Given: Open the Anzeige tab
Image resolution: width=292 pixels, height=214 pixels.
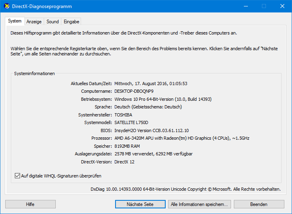Looking at the screenshot, I should click(34, 22).
